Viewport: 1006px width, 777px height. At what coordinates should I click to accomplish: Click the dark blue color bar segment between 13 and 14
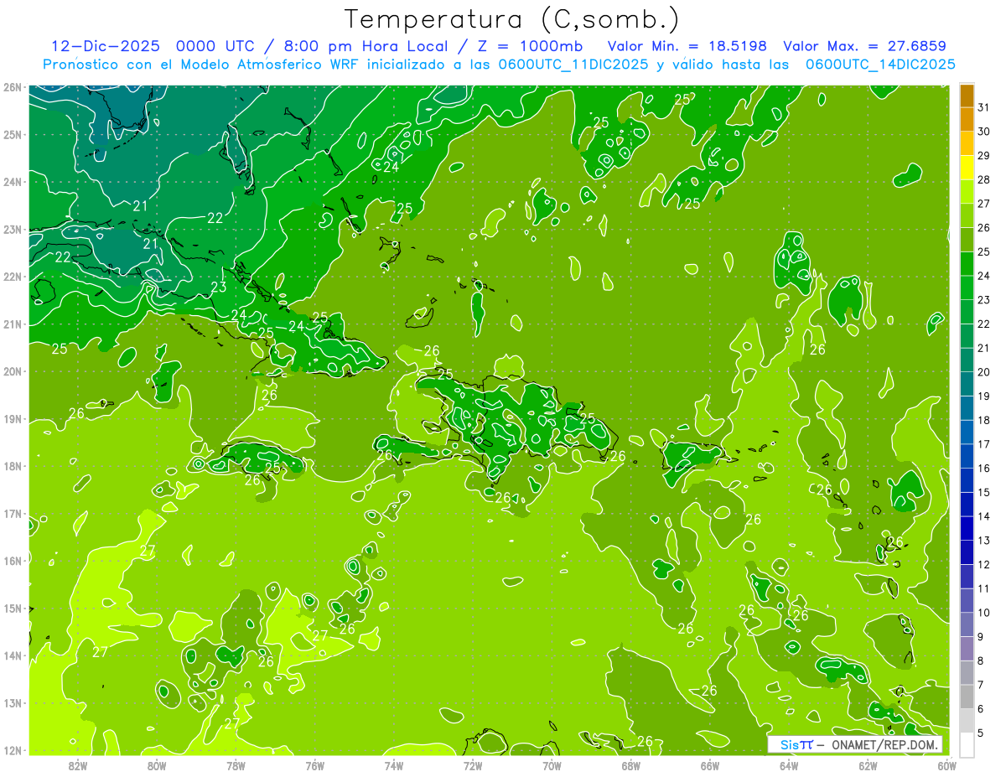point(967,528)
